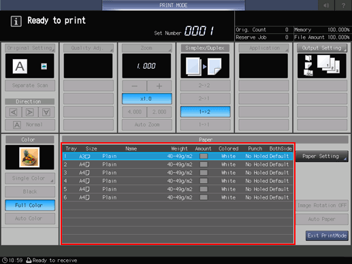Enable Full Color mode
The width and height of the screenshot is (352, 264).
[30, 205]
